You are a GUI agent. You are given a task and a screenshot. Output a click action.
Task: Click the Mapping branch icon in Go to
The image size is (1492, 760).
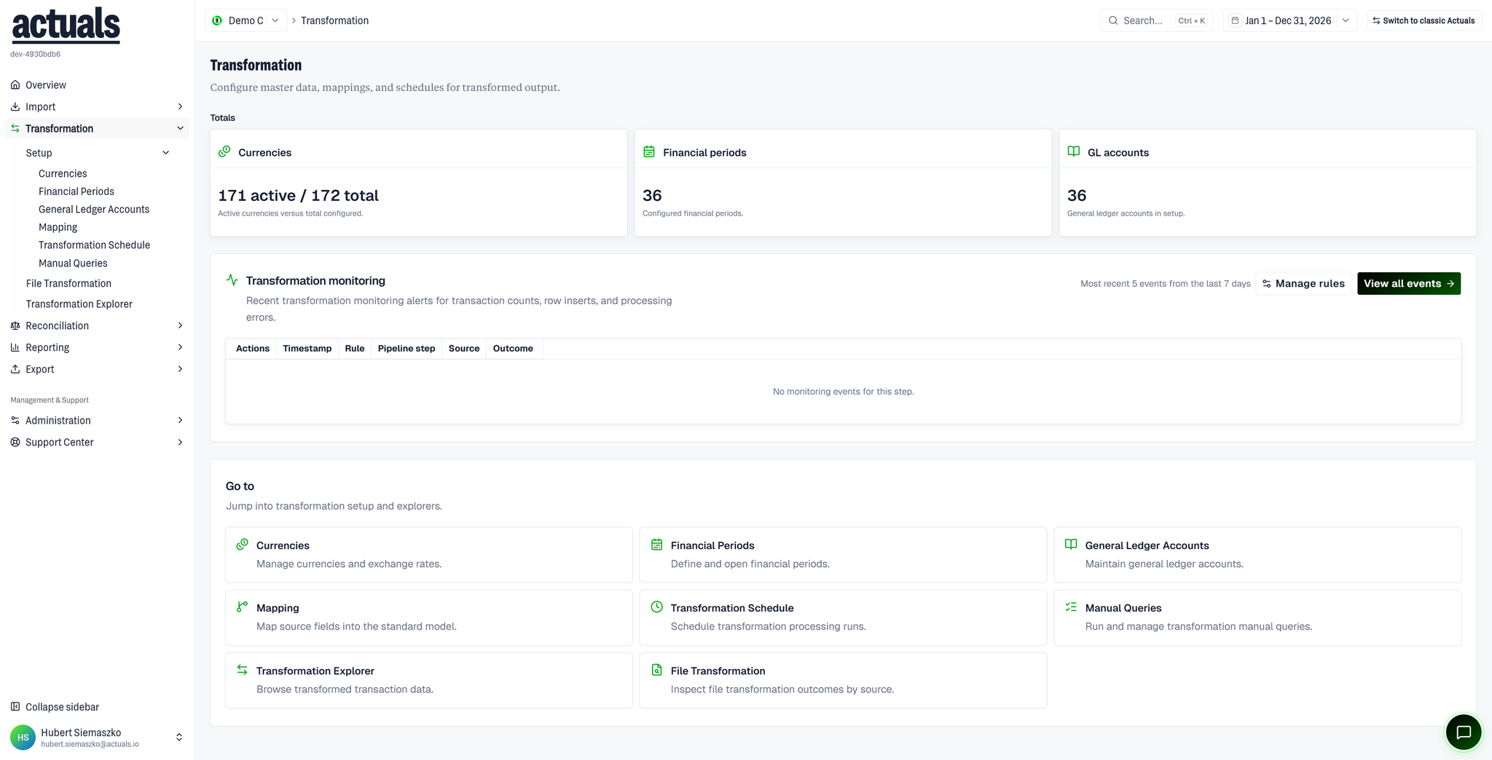pos(243,606)
